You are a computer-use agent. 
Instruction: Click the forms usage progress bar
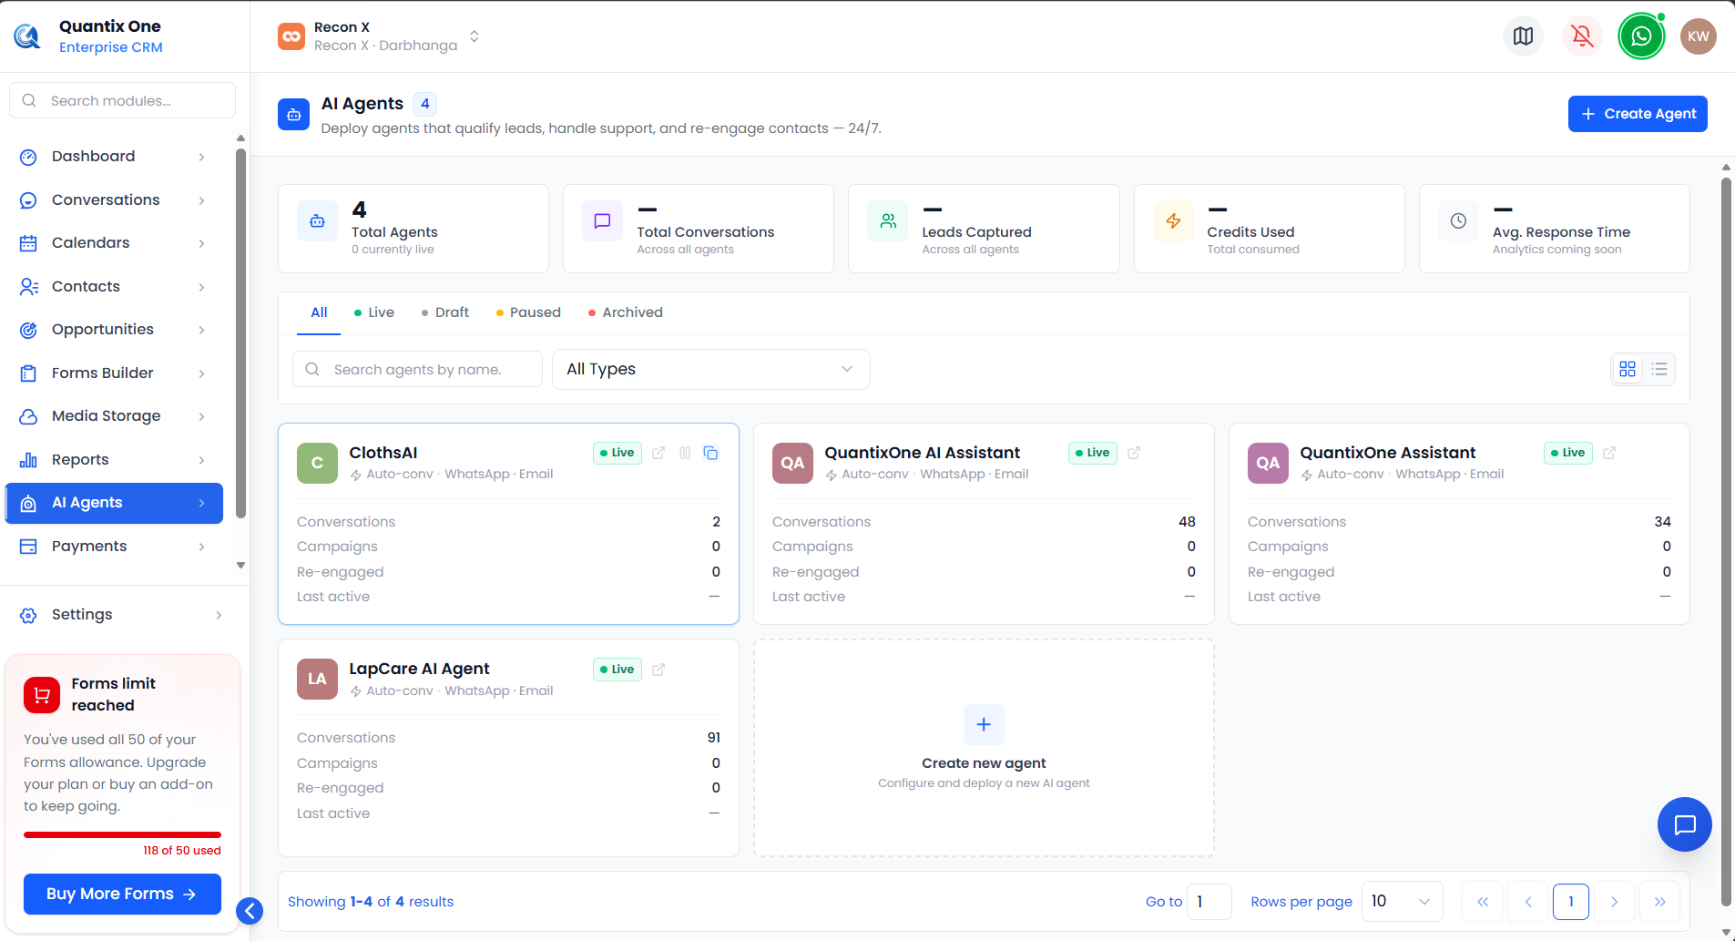click(122, 834)
